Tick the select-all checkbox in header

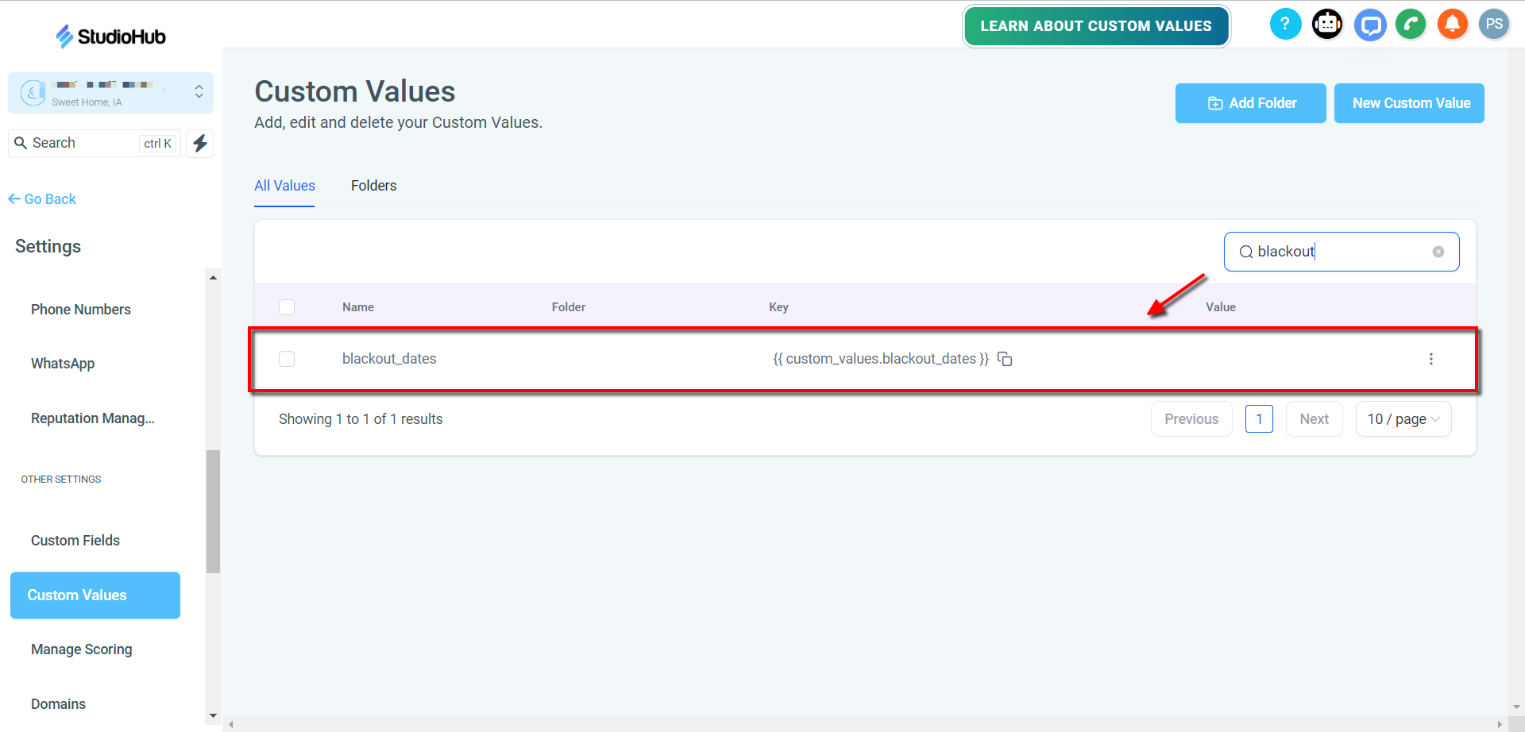click(287, 307)
